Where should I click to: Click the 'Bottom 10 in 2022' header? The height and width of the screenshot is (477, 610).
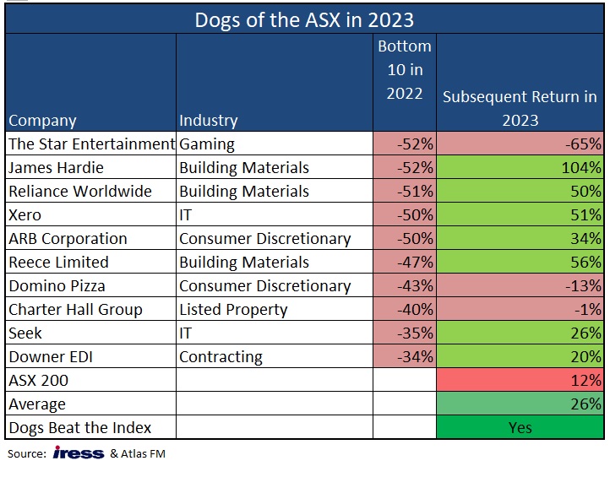pos(404,69)
